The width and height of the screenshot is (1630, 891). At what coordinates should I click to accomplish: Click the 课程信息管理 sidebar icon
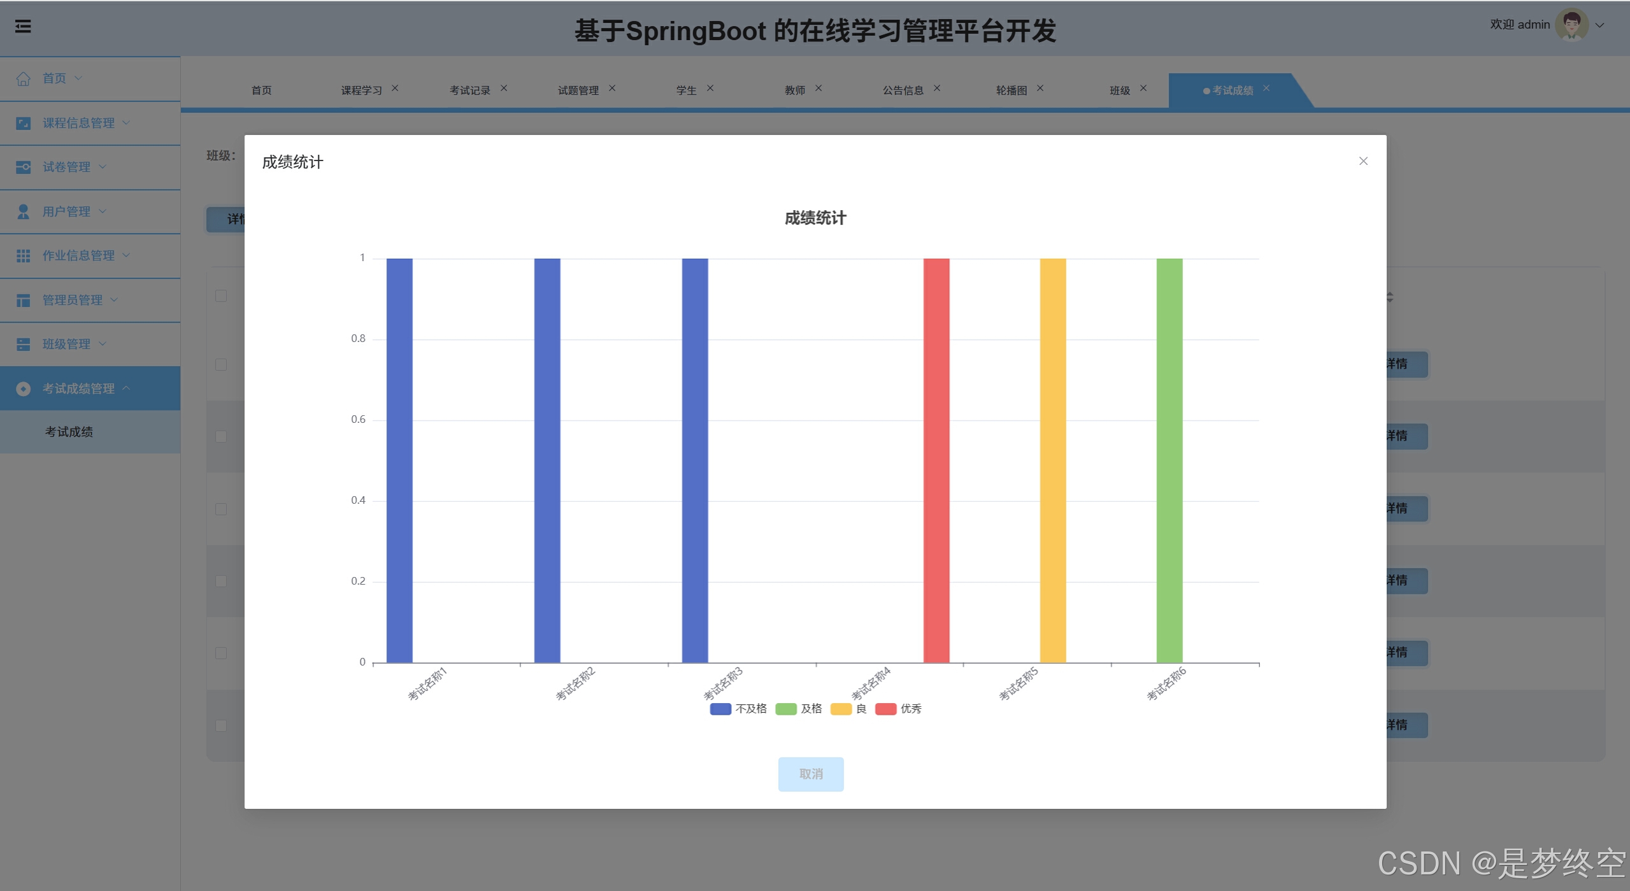[24, 123]
